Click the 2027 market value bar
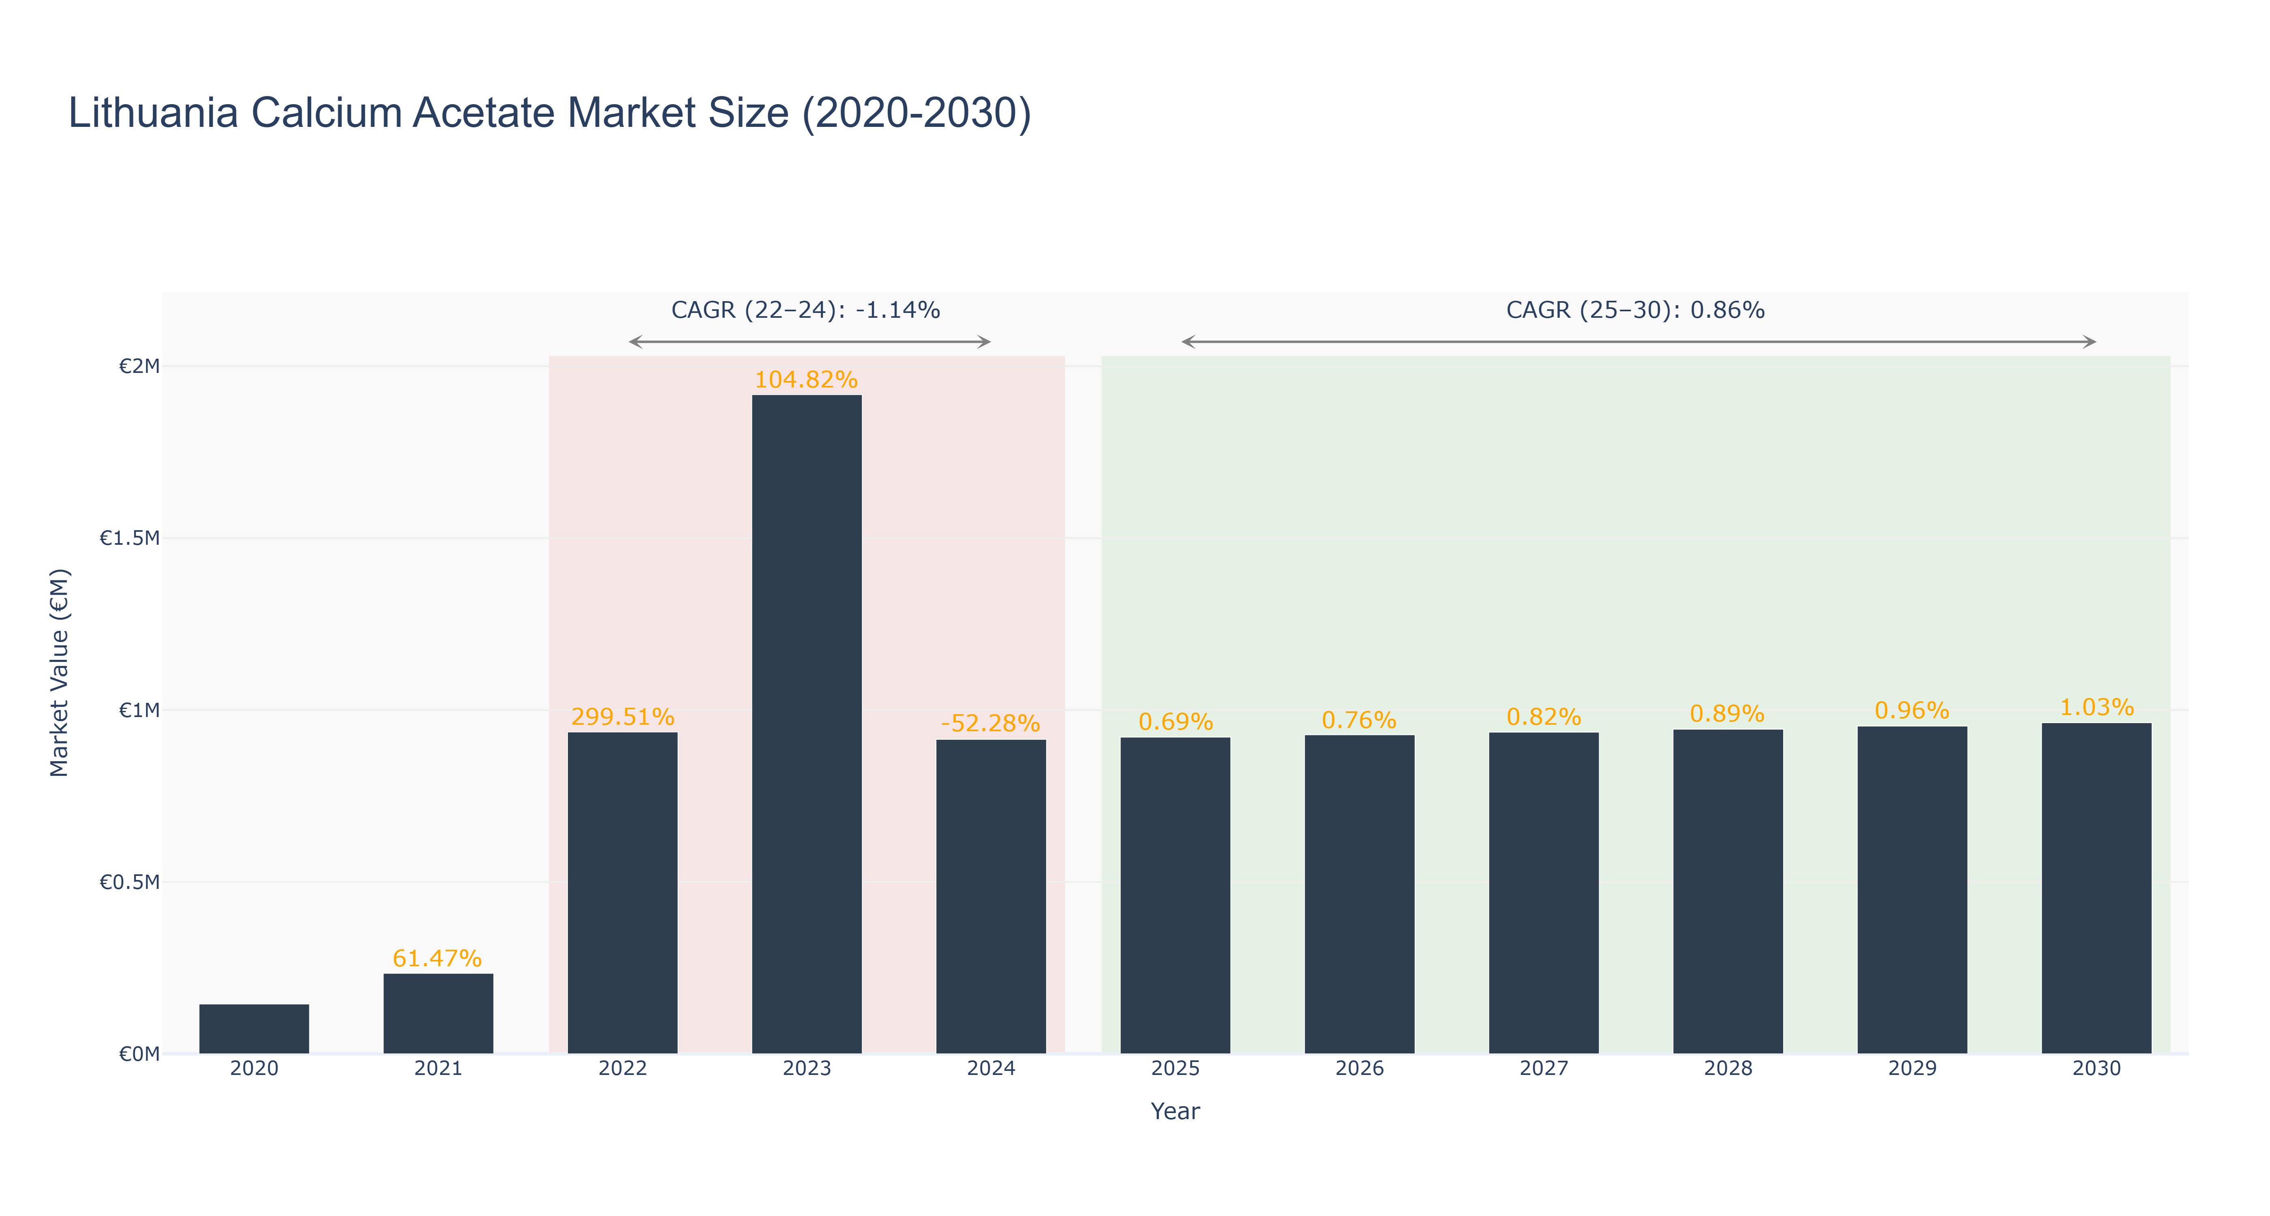Screen dimensions: 2270x1216 click(x=1543, y=893)
